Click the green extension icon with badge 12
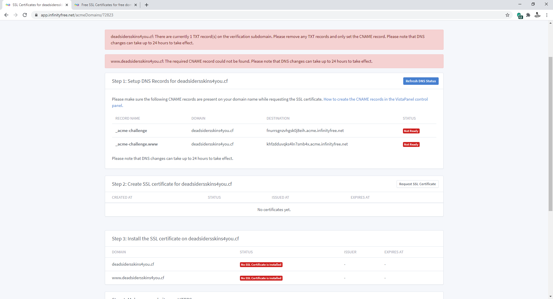 coord(519,15)
